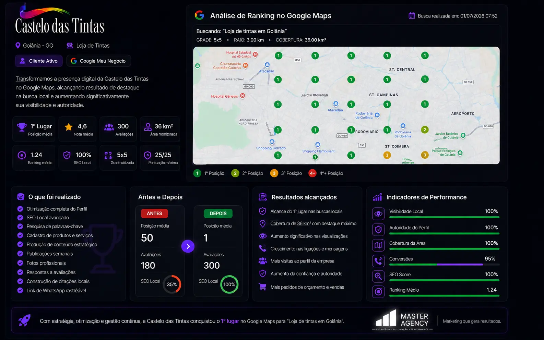Click the check mark beside Link de WhatsApp rastreável

pyautogui.click(x=20, y=290)
